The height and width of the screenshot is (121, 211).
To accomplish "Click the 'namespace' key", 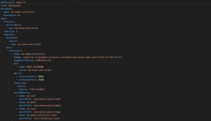I will coord(9,15).
